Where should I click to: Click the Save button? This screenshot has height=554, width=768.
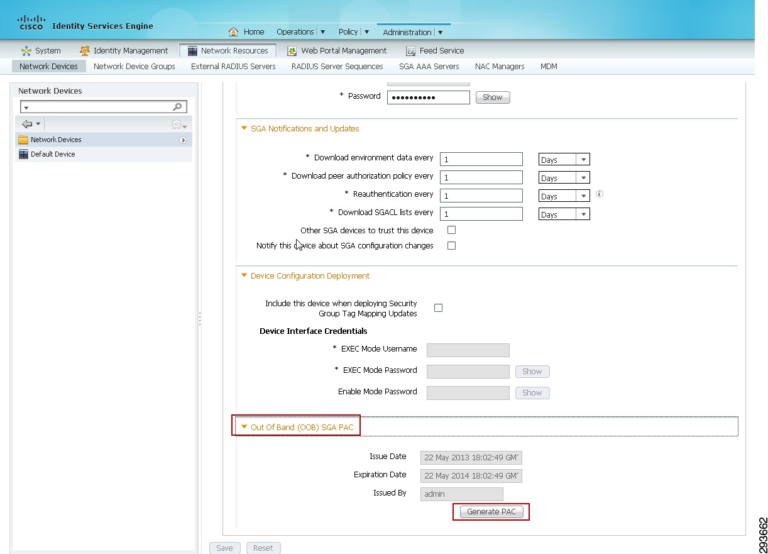click(225, 548)
